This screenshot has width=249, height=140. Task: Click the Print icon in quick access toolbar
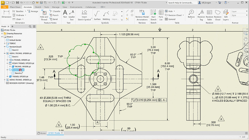(41, 3)
